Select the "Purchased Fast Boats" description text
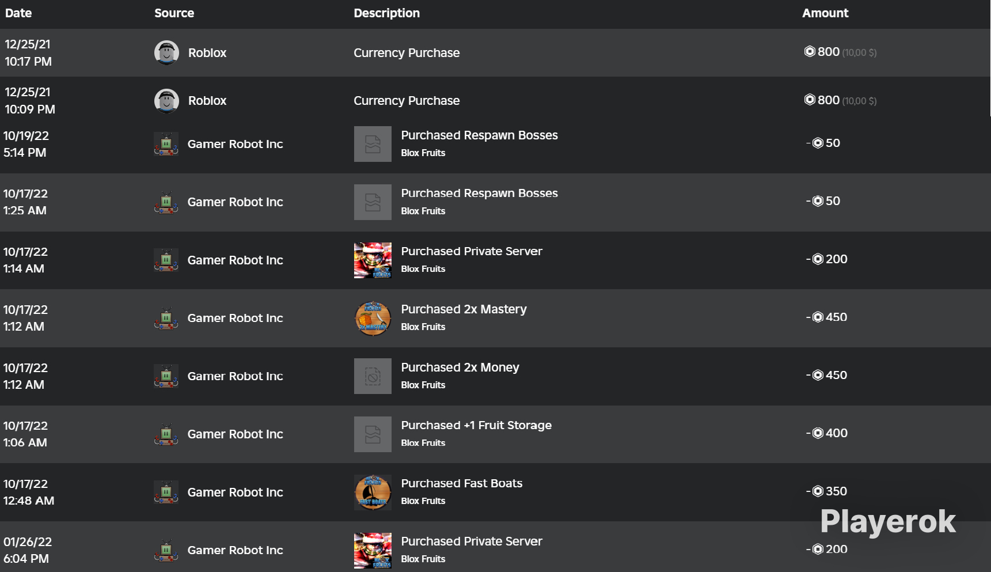The height and width of the screenshot is (572, 991). click(x=462, y=484)
